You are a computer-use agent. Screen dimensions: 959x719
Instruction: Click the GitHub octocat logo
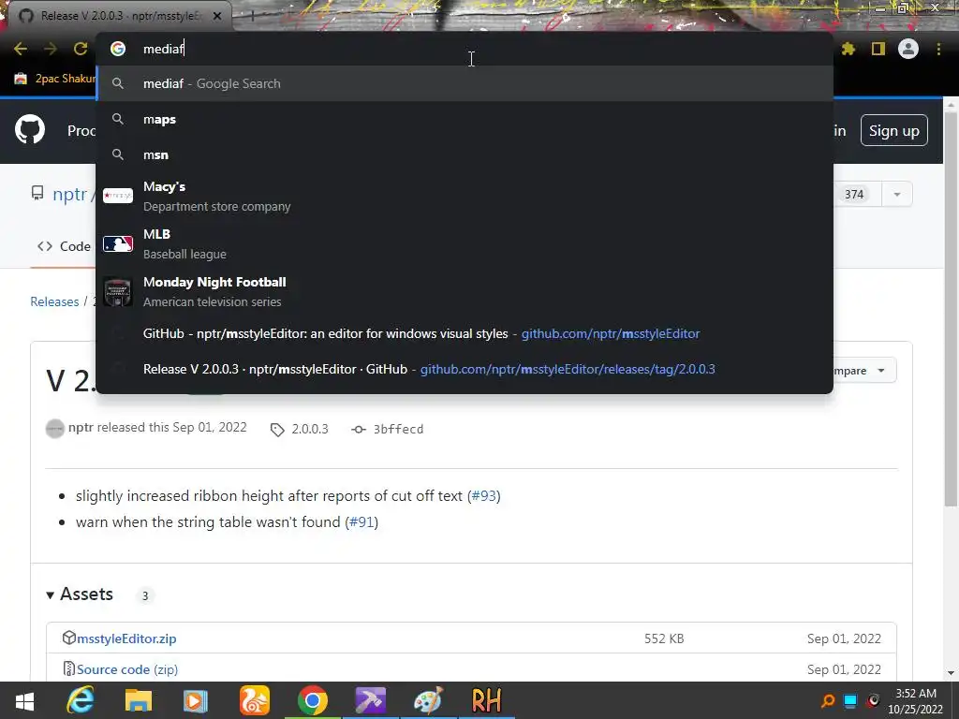(x=30, y=129)
